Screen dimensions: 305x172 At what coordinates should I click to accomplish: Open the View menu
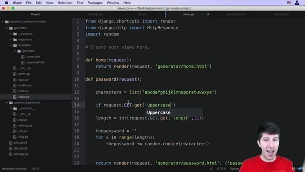coord(50,3)
